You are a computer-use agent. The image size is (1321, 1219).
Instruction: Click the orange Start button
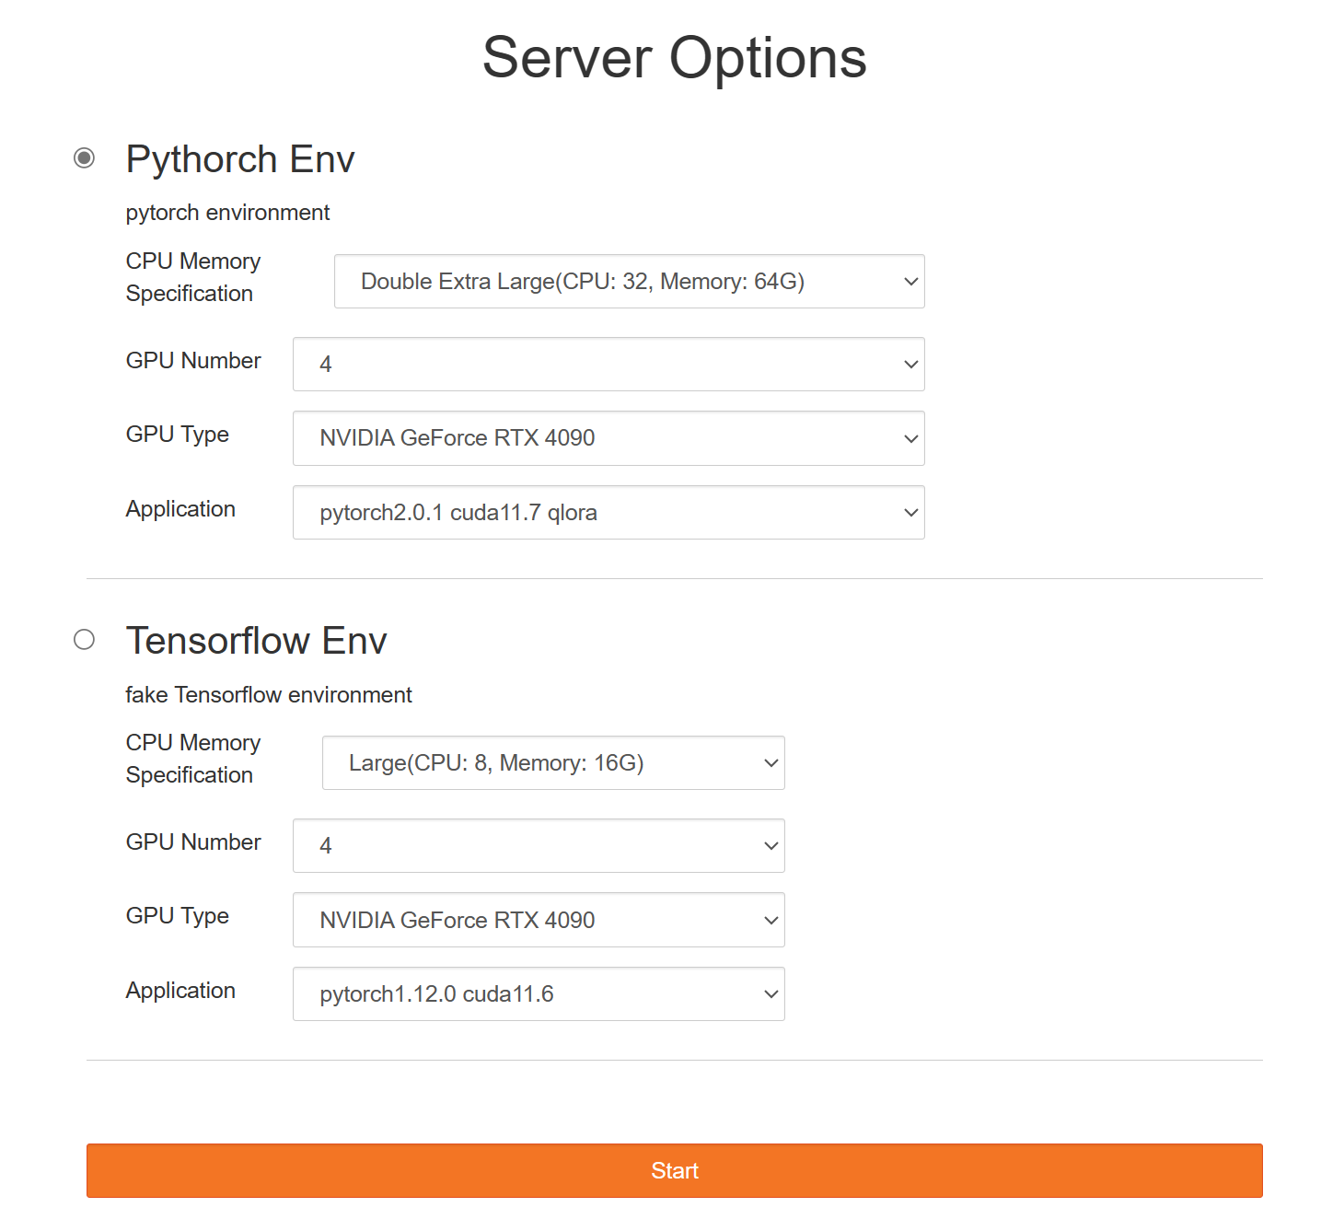point(674,1170)
